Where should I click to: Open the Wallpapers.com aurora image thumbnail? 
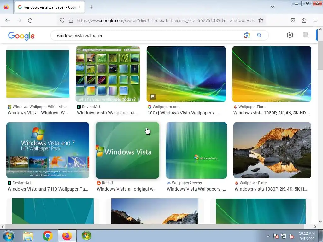pyautogui.click(x=186, y=74)
